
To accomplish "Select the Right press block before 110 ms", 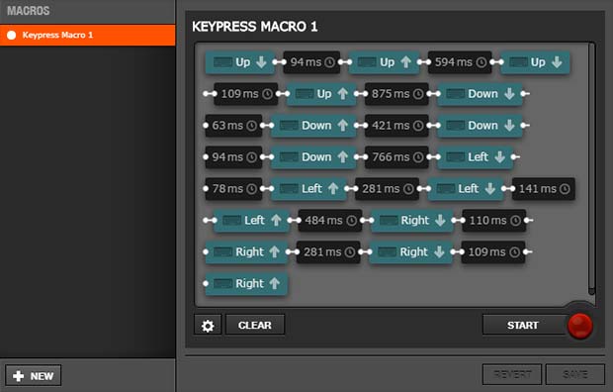I will point(412,221).
